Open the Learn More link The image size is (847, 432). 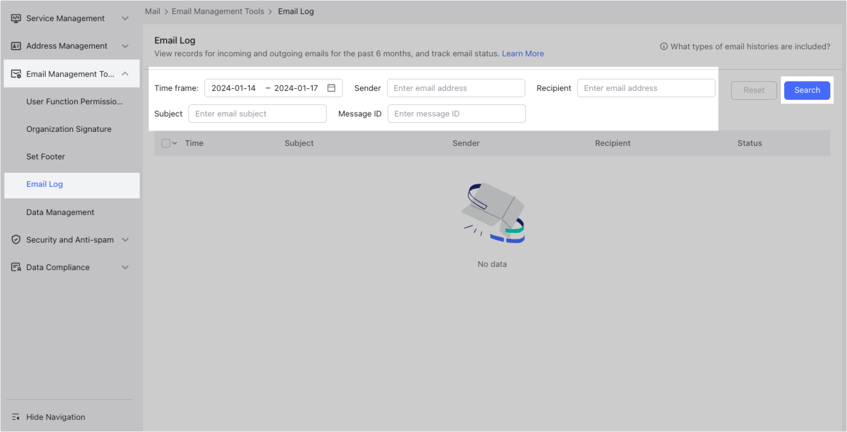click(x=523, y=54)
